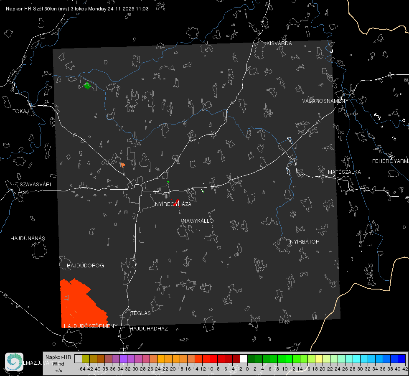This screenshot has height=376, width=409.
Task: Select the white swatch between -2 and 0
Action: click(x=244, y=358)
